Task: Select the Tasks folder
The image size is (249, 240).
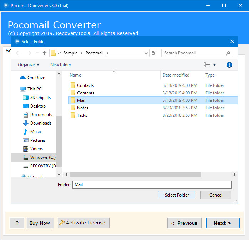Action: [x=79, y=115]
